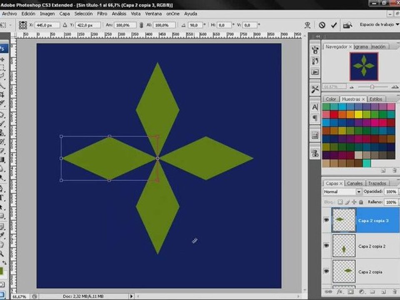This screenshot has width=400, height=300.
Task: Toggle visibility of Capa 2 copia layer
Action: coord(326,271)
